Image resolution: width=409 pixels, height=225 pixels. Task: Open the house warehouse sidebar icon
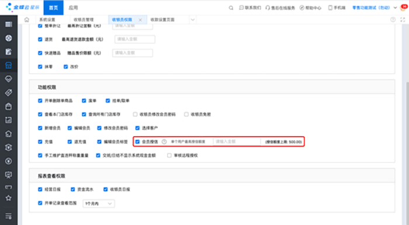(x=8, y=134)
